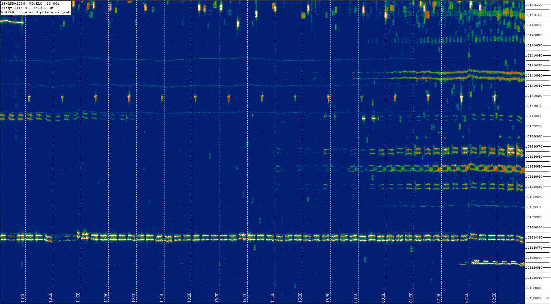Pick the 10140080 frequency scale value
551x304 pixels.
click(x=534, y=35)
